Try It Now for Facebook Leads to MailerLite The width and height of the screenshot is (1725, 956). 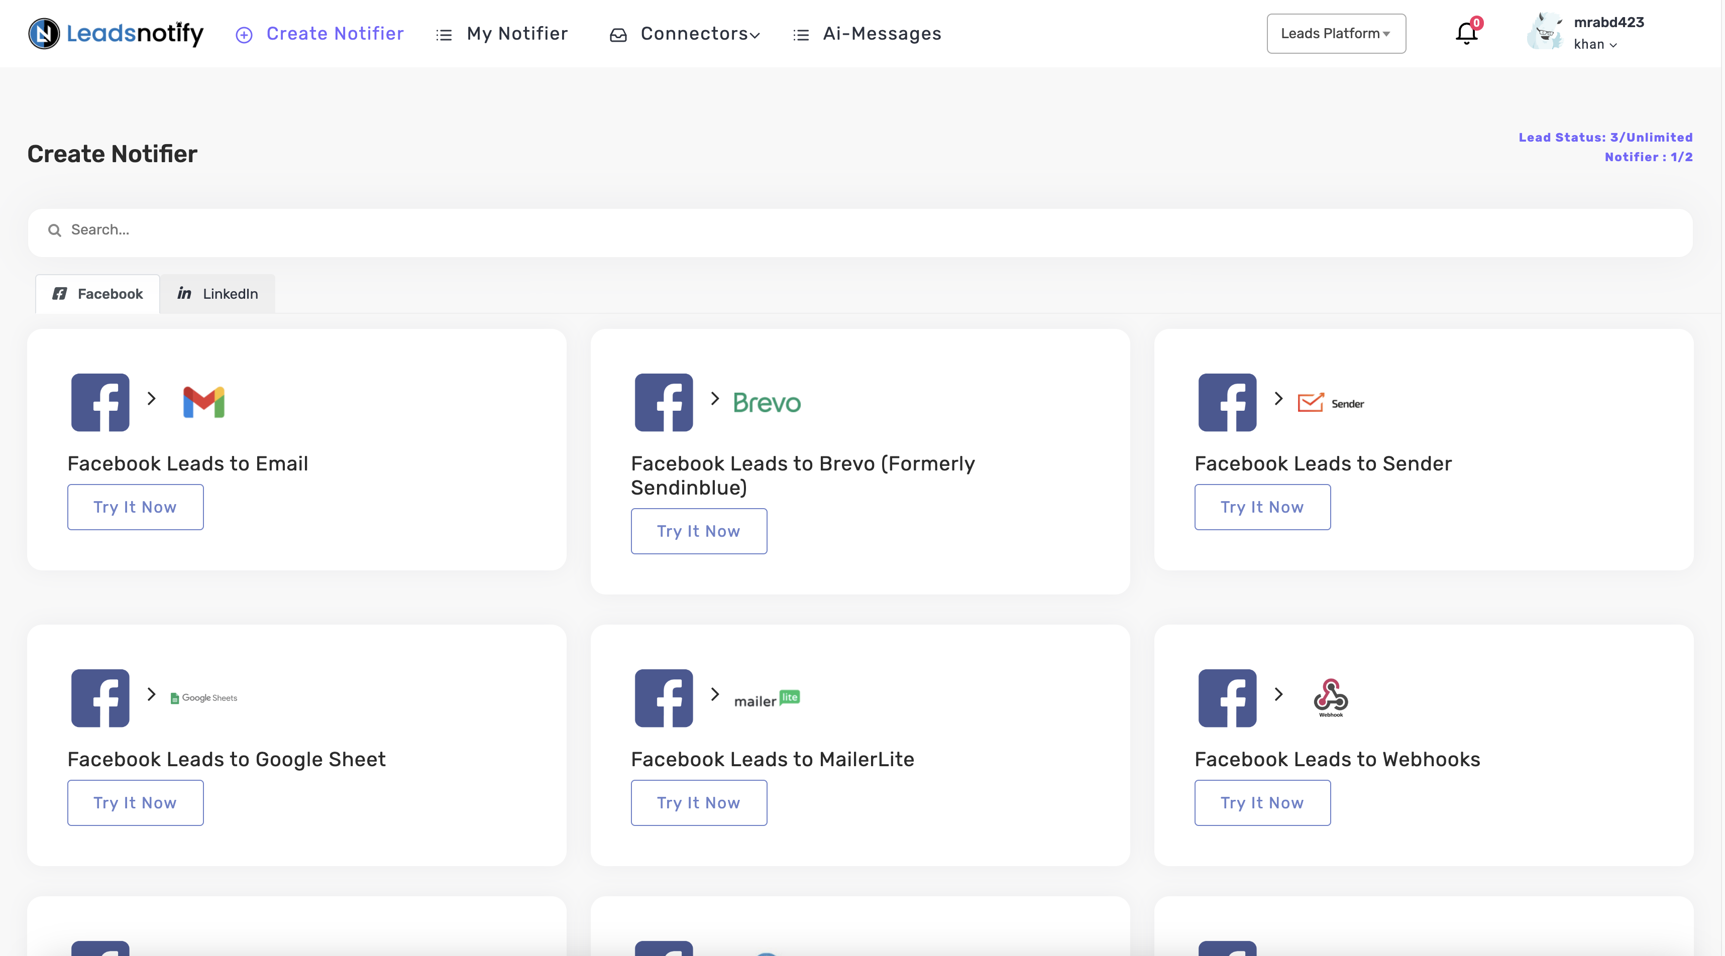coord(698,802)
